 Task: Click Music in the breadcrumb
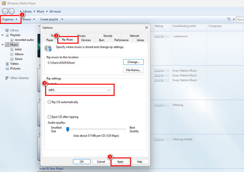(x=41, y=11)
